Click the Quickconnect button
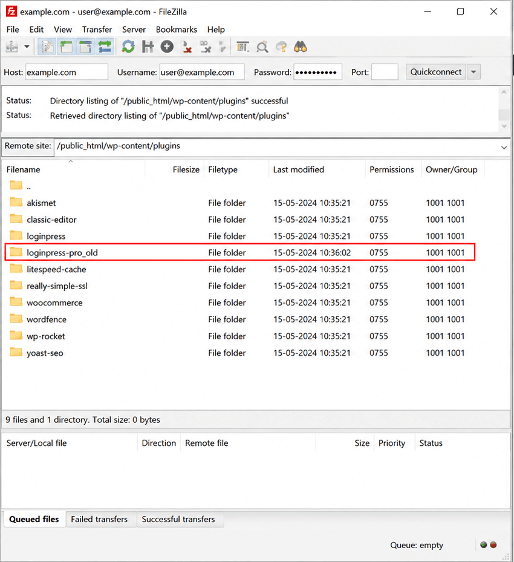Image resolution: width=514 pixels, height=562 pixels. [435, 71]
